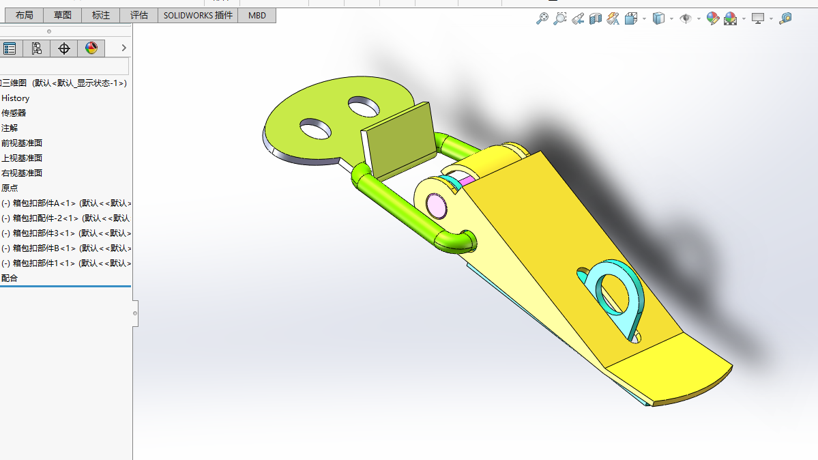
Task: Click the feature tree filter field
Action: (x=64, y=66)
